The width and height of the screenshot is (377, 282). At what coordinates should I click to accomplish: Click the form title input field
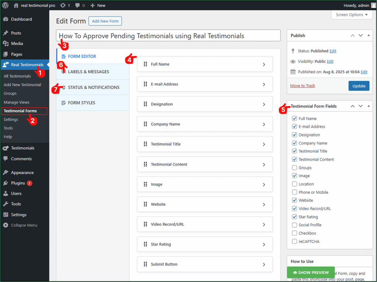168,36
